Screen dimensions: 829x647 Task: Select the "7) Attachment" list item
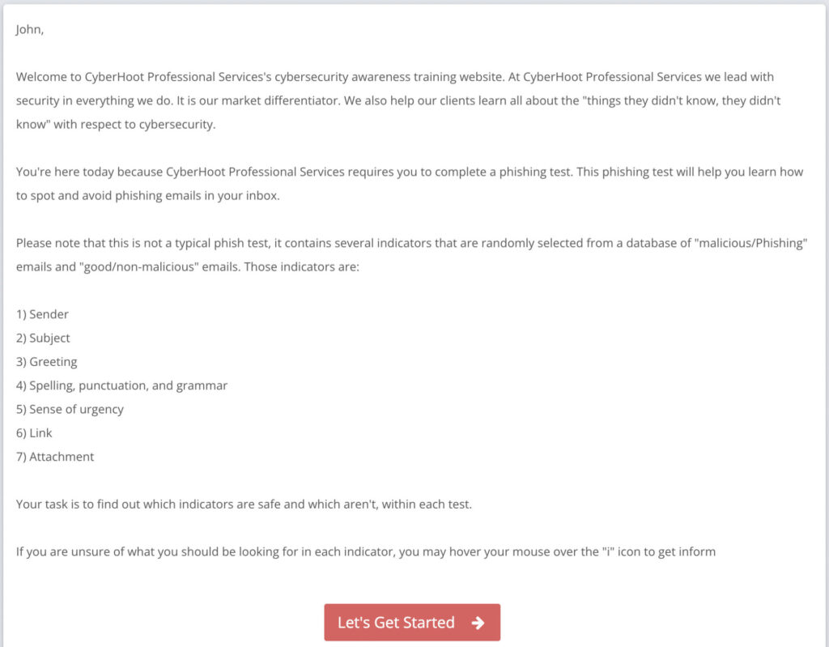click(55, 457)
